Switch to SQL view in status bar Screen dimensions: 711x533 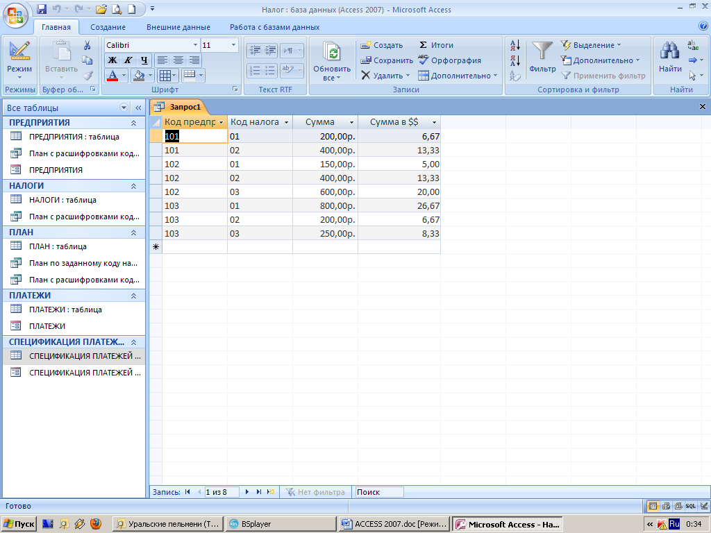click(691, 506)
